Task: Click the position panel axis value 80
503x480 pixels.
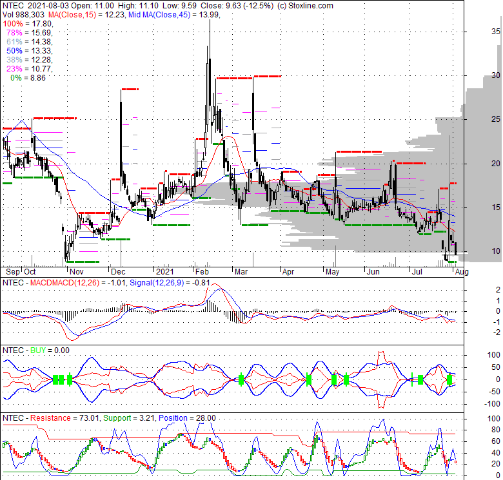Action: coord(496,430)
